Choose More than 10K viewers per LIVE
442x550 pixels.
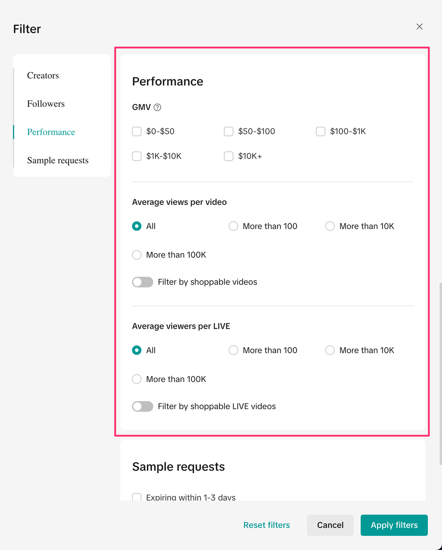pos(330,351)
